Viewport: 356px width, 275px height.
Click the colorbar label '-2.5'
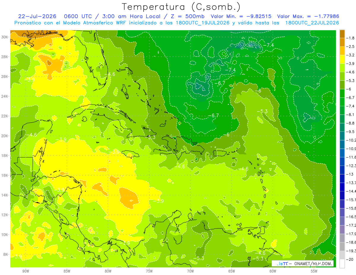point(350,47)
